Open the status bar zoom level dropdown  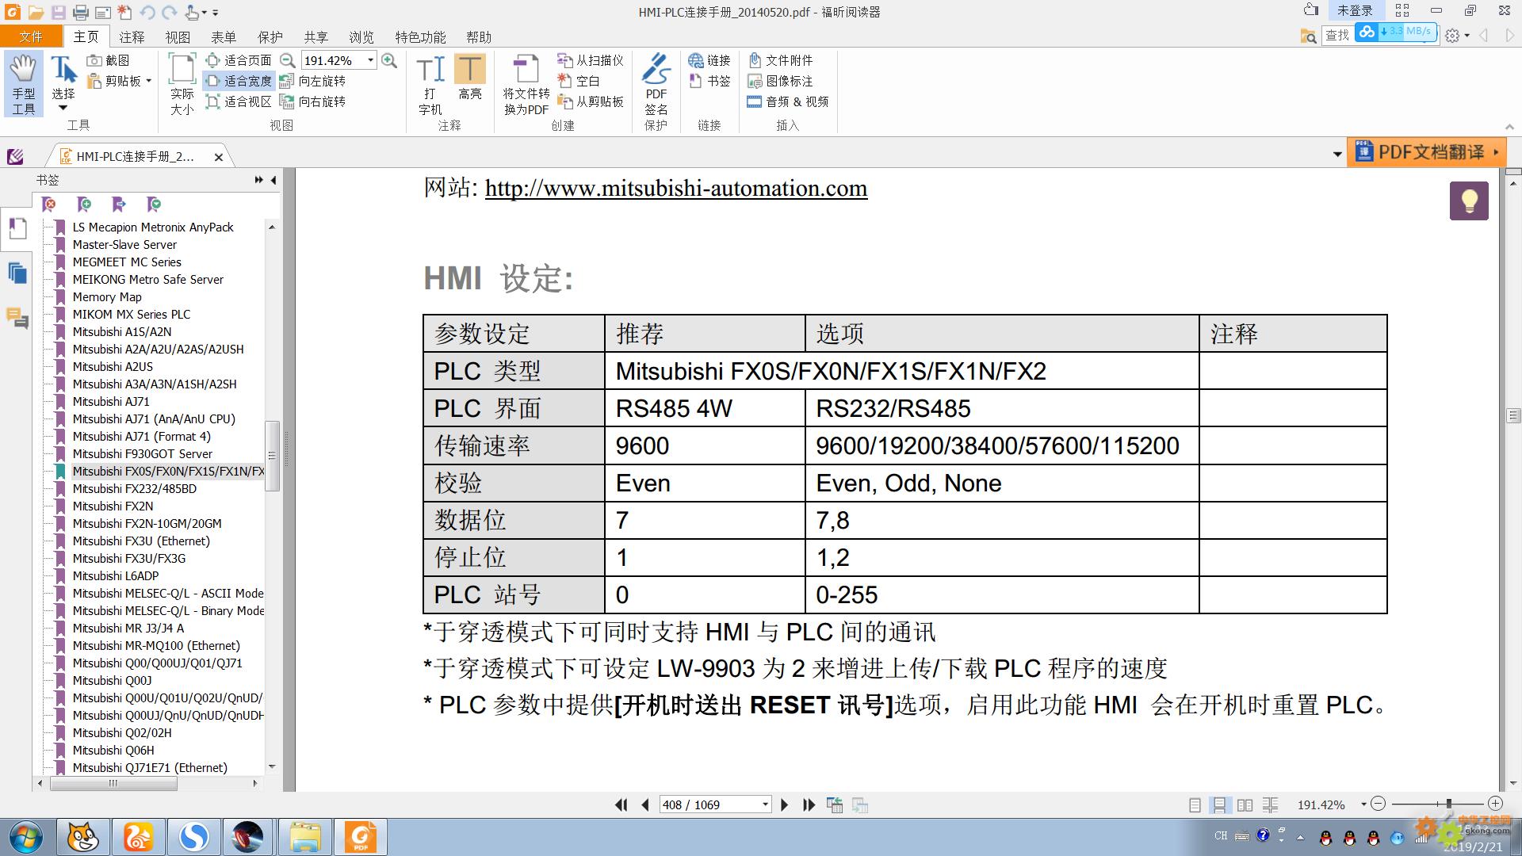tap(1363, 804)
